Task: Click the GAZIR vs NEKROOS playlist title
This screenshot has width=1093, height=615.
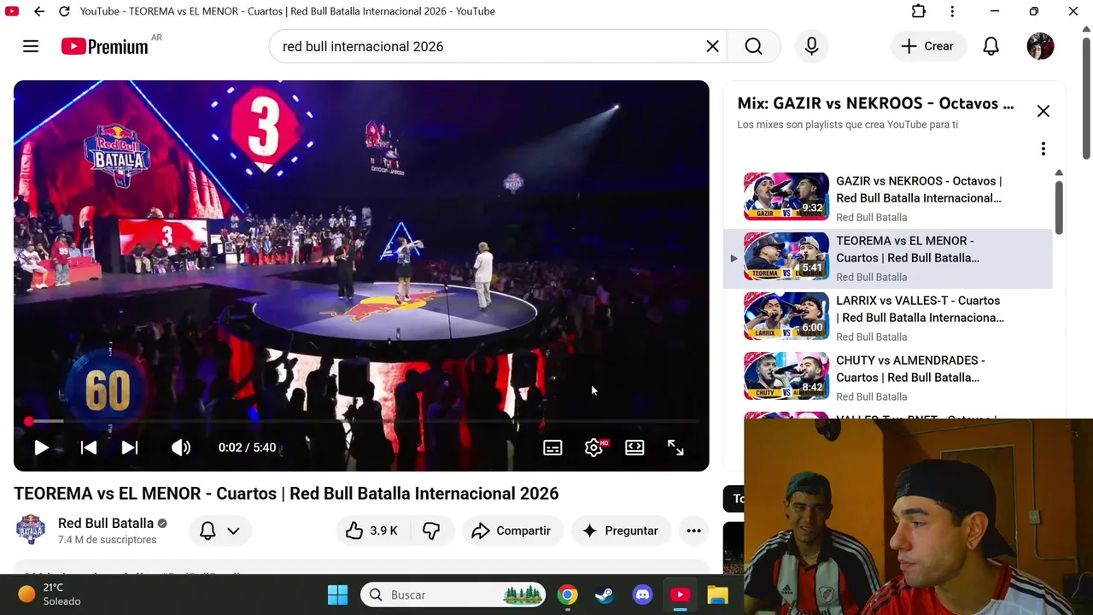Action: 919,190
